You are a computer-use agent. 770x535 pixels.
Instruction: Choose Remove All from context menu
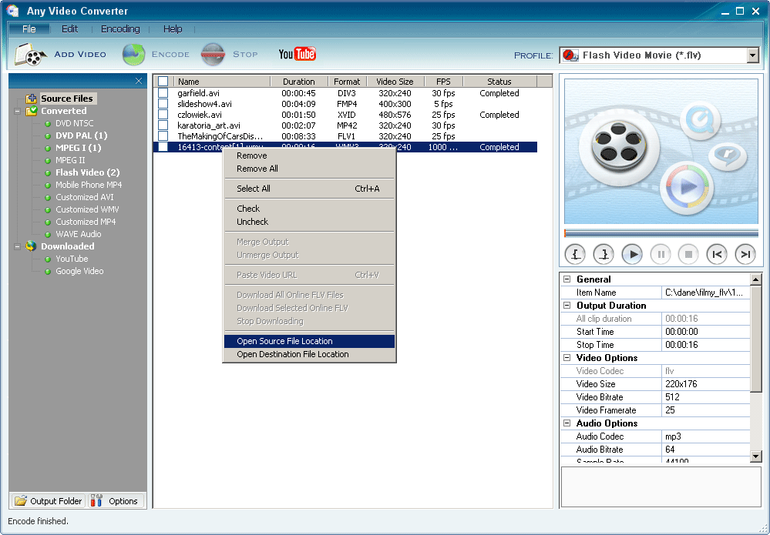pyautogui.click(x=309, y=169)
